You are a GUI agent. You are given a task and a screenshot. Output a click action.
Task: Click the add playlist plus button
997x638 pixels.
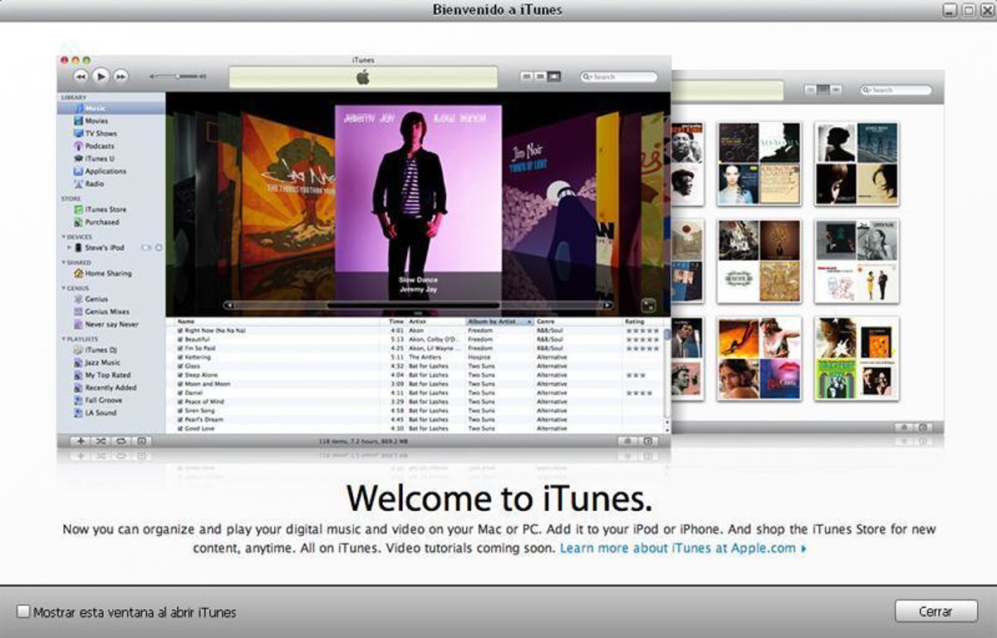tap(81, 441)
